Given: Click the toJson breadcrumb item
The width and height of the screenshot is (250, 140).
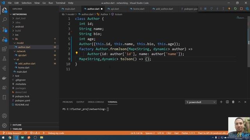Looking at the screenshot, I should coord(118,14).
